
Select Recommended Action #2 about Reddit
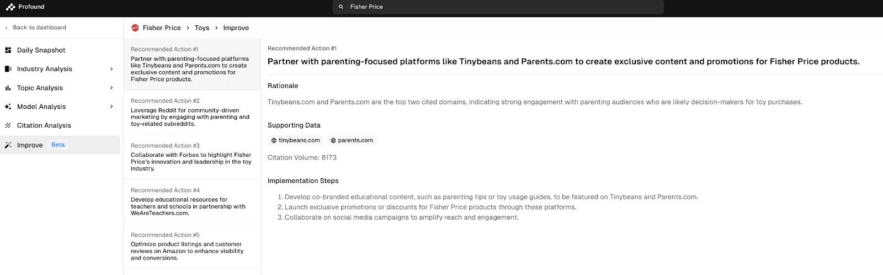tap(192, 113)
